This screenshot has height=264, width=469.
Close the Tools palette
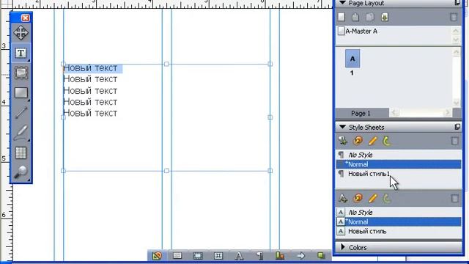pos(26,18)
